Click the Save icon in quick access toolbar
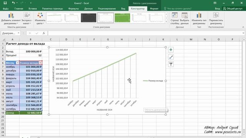Screen dimensions: 246x138 pyautogui.click(x=5, y=3)
